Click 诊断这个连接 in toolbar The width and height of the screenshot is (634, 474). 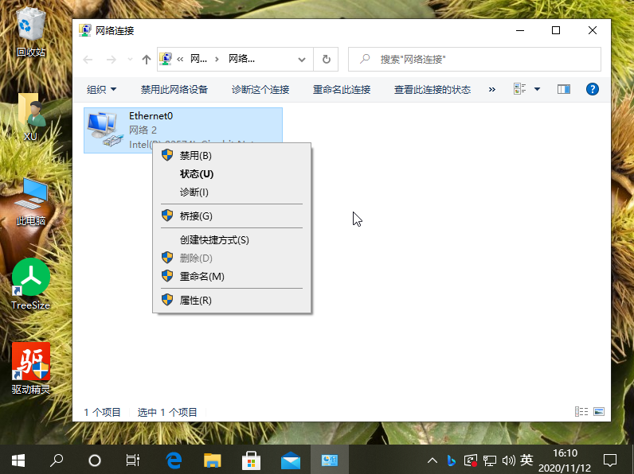(x=260, y=89)
